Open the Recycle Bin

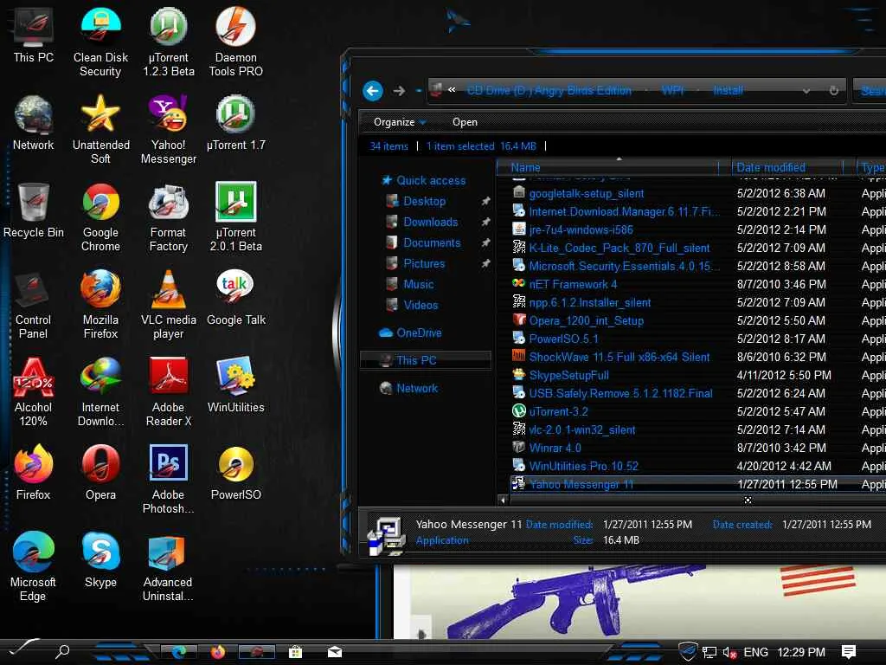click(x=34, y=210)
